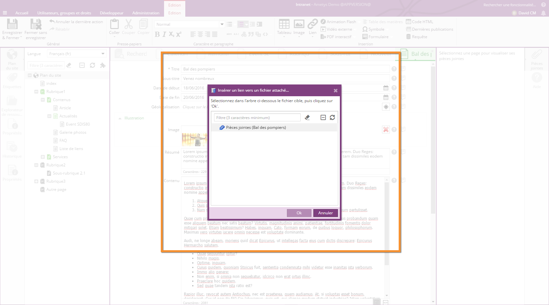Open the Pièces jointes panel icon
This screenshot has width=549, height=305.
coord(537,54)
